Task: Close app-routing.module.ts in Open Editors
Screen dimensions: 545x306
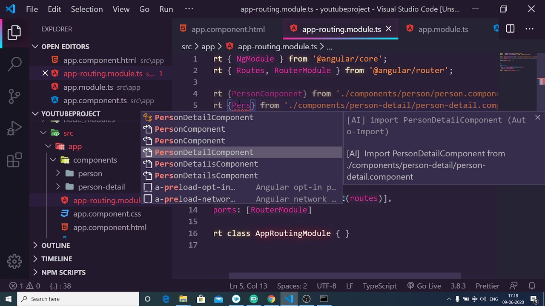Action: pyautogui.click(x=45, y=74)
